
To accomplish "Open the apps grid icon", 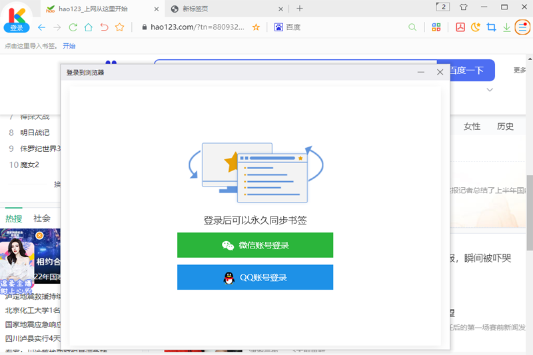I will click(436, 27).
